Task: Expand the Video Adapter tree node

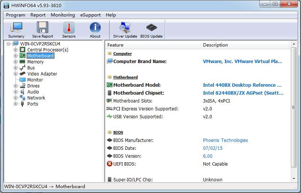Action: [15, 74]
